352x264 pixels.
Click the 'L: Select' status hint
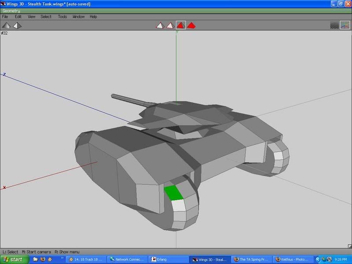coord(10,252)
